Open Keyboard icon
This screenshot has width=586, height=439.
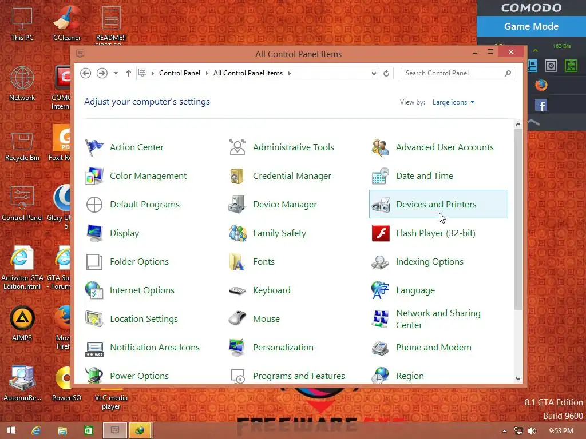click(x=237, y=290)
